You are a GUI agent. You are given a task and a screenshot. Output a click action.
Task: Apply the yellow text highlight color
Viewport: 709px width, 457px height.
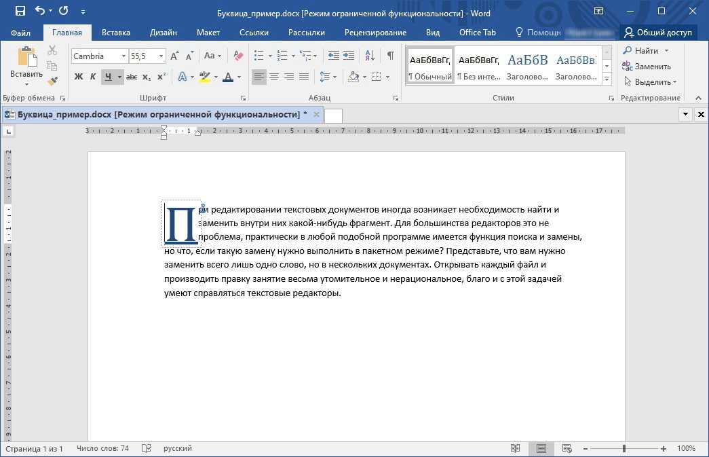point(204,77)
